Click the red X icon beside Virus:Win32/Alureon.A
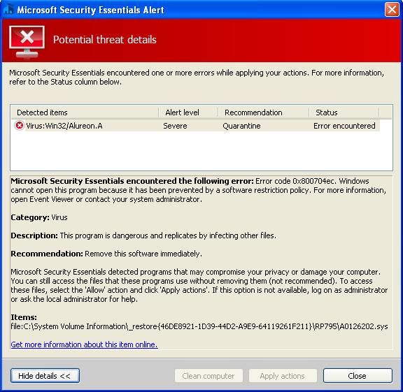This screenshot has width=403, height=392. coord(20,126)
